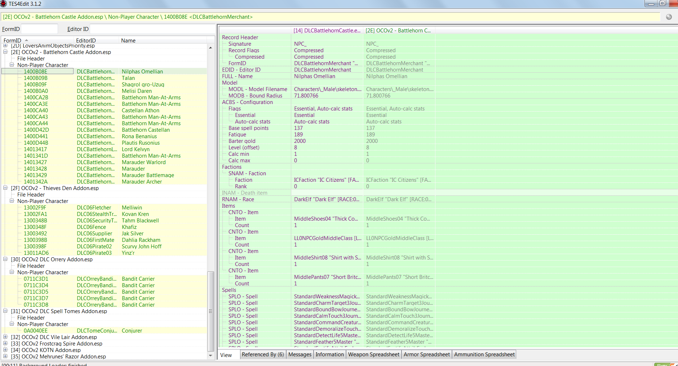Select record 0A0040EE Conjurer
This screenshot has height=366, width=678.
105,330
